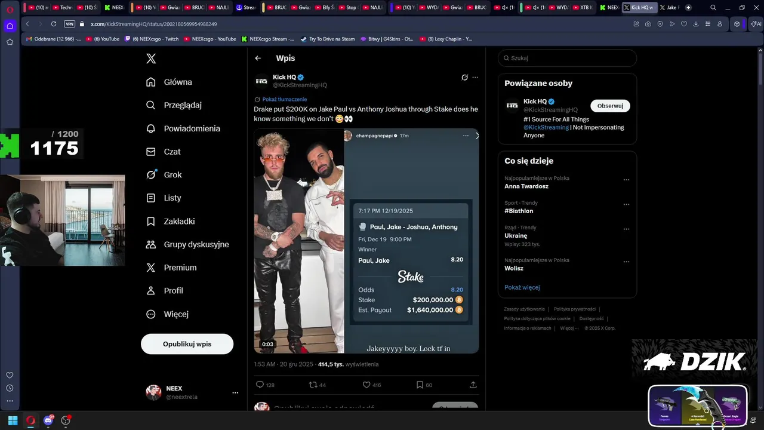
Task: Open Opera sidebar home icon
Action: click(10, 26)
